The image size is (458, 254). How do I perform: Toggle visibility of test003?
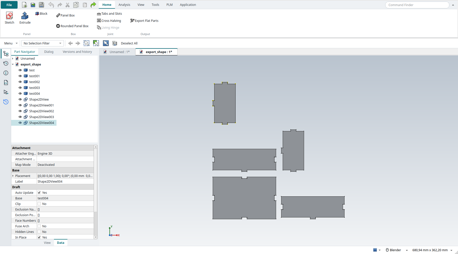[20, 88]
